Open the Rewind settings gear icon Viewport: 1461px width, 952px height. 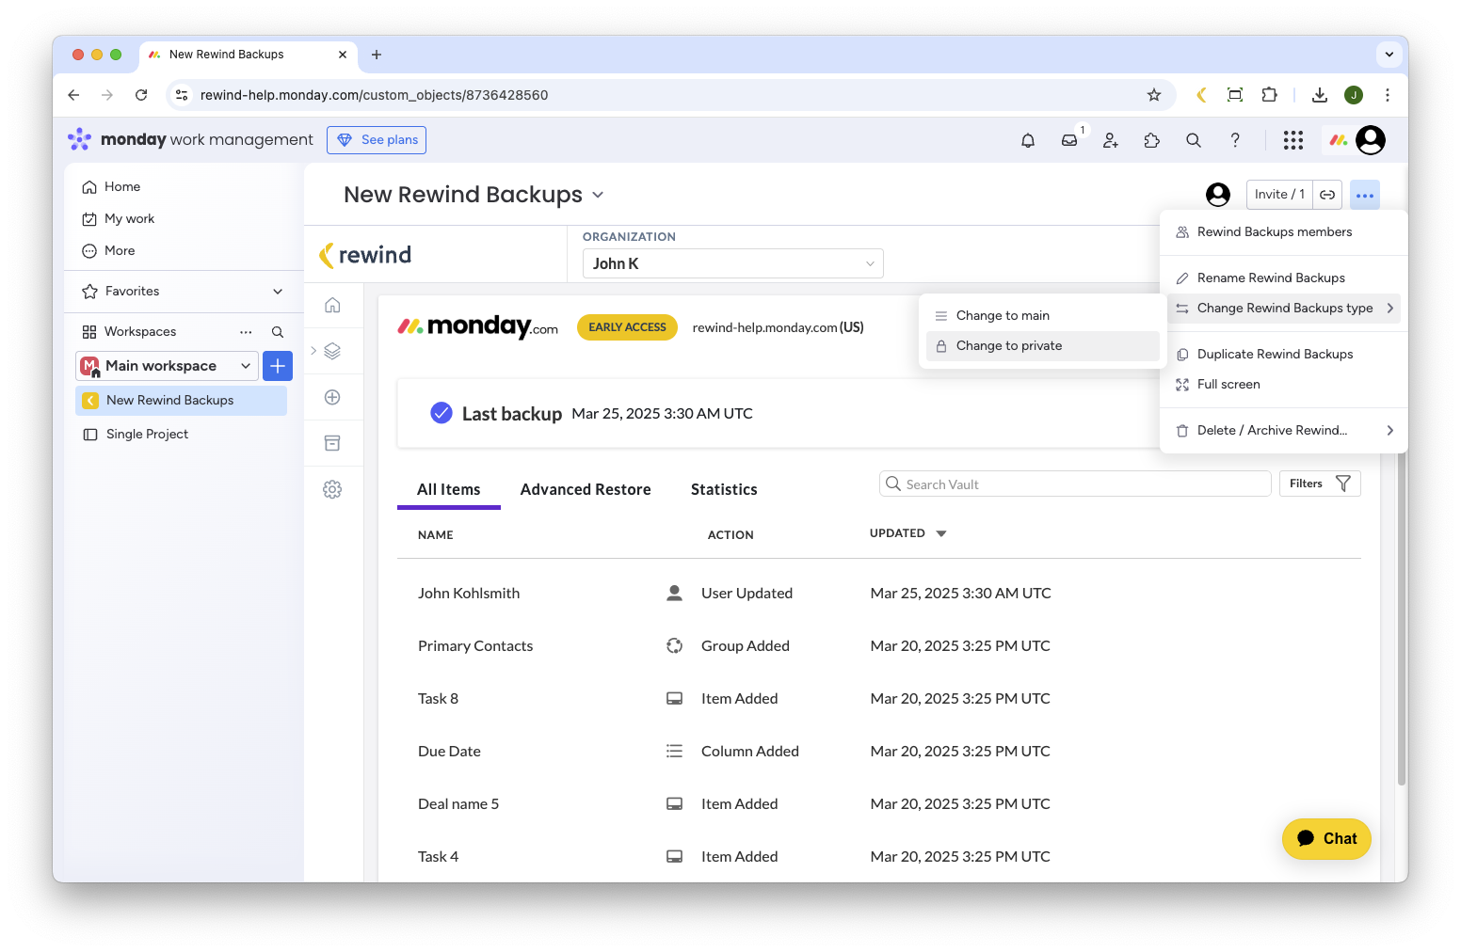[332, 489]
